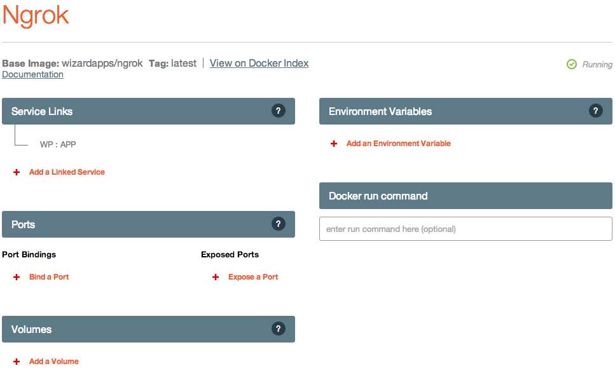Click the plus icon beside Add a Volume
Screen dimensions: 615x373
(17, 362)
